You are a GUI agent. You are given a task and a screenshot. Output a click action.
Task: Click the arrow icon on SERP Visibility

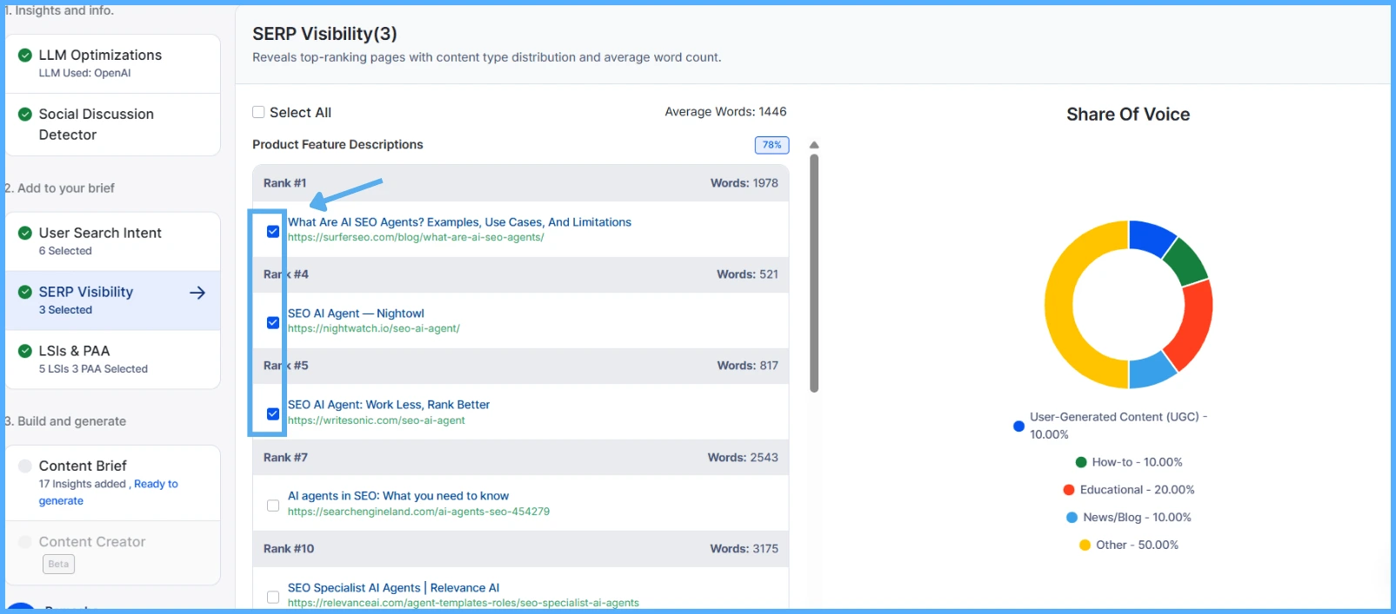(197, 293)
